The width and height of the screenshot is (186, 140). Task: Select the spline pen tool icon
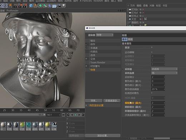coord(35,6)
